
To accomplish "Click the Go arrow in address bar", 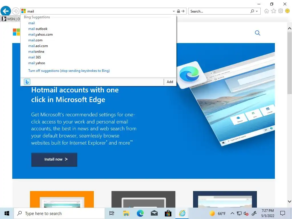I will [183, 11].
